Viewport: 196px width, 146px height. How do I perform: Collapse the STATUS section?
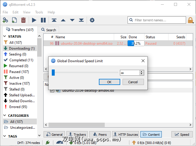(5, 36)
